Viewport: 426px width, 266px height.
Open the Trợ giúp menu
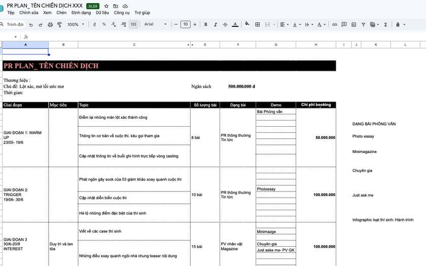point(143,13)
